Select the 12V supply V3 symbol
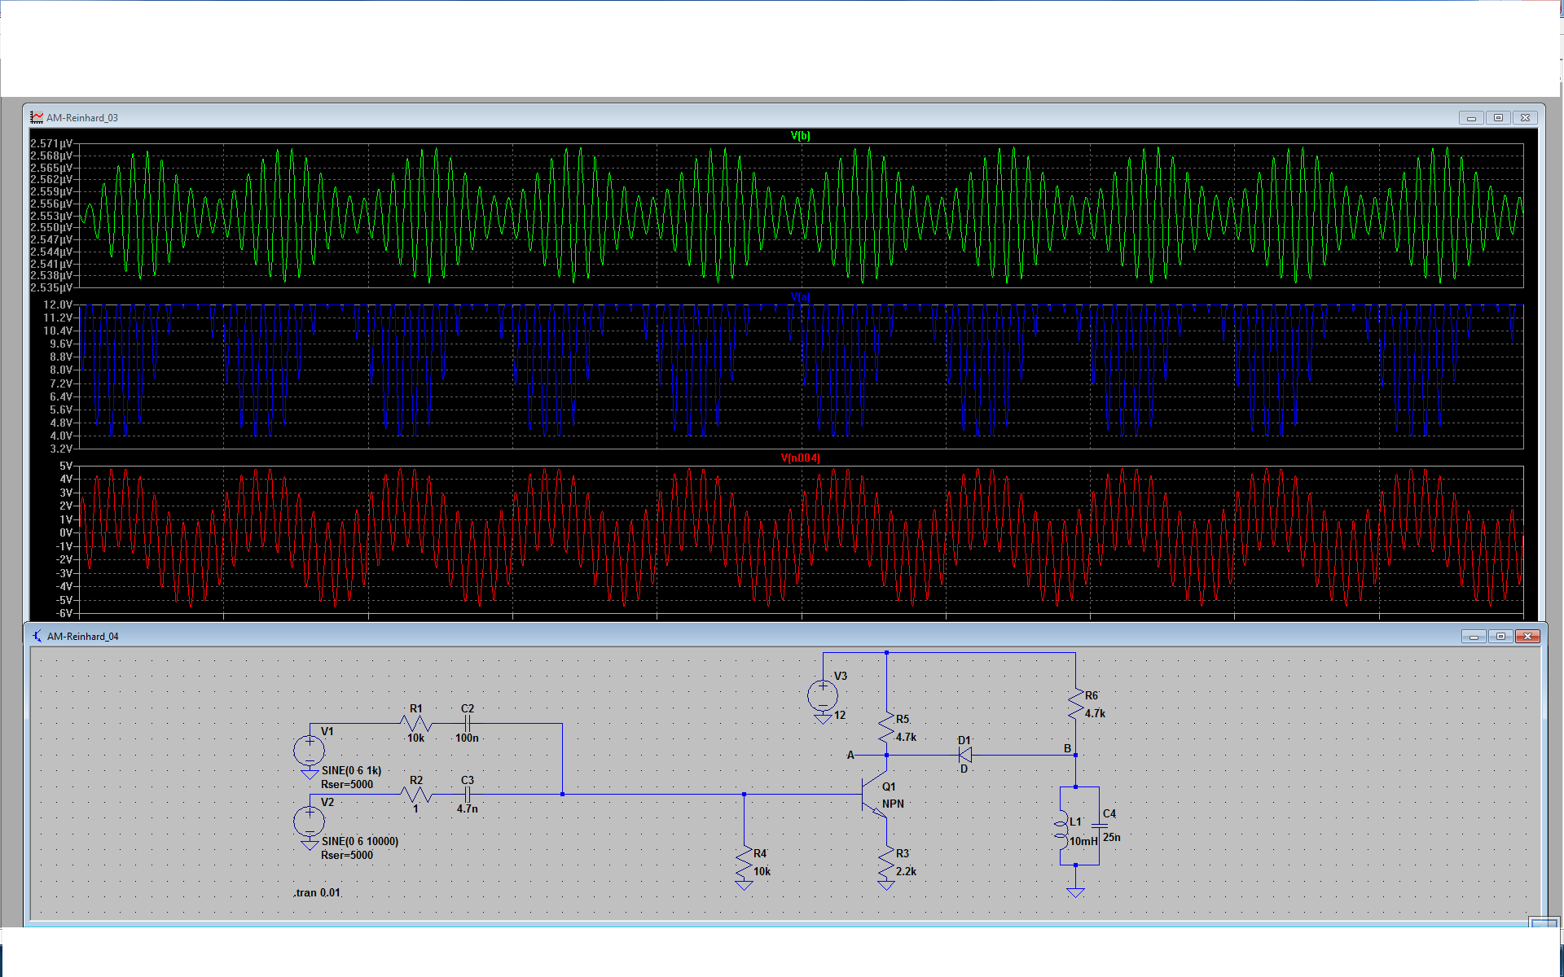This screenshot has height=977, width=1564. tap(823, 695)
